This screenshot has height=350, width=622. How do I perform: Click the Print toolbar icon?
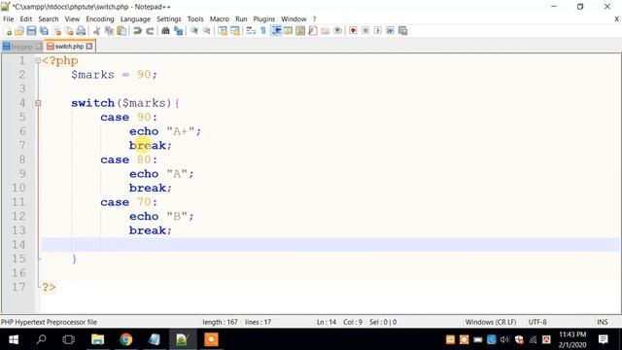(81, 31)
